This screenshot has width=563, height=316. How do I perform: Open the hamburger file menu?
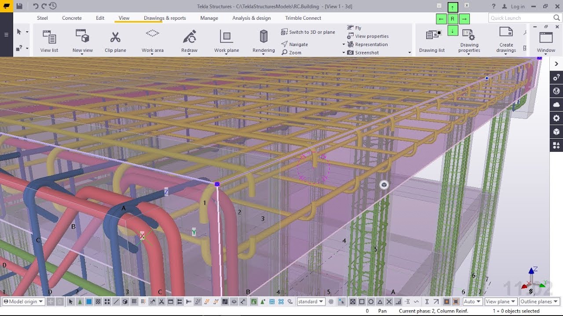[6, 34]
